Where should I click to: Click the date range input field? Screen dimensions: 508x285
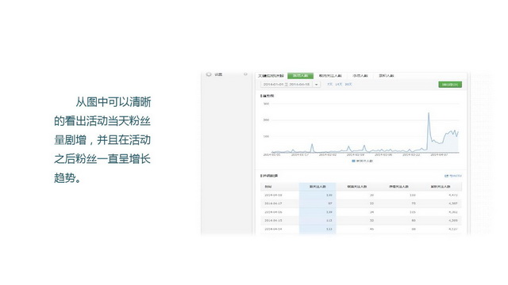click(287, 85)
